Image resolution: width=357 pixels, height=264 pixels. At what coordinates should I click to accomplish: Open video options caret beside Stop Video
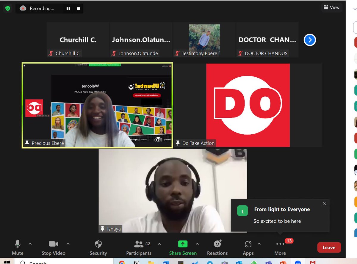click(x=68, y=244)
